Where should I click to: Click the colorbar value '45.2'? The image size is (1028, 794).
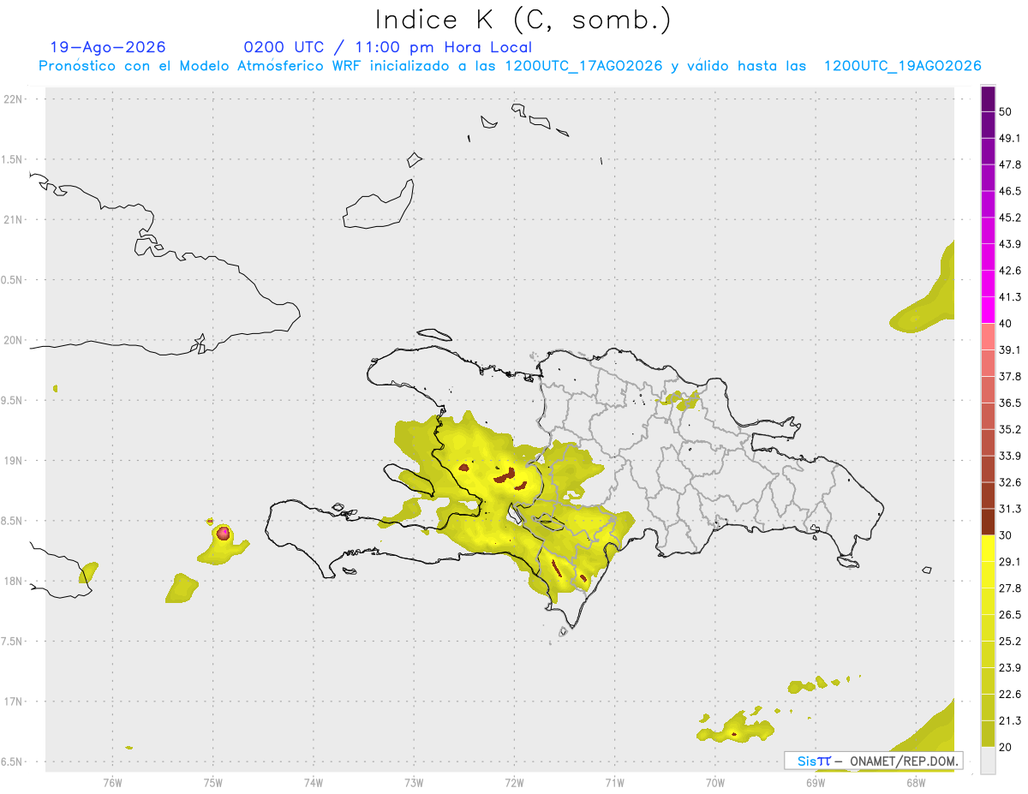coord(1010,218)
